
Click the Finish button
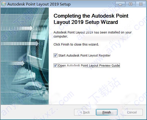[x=107, y=112]
